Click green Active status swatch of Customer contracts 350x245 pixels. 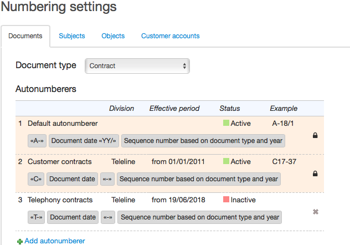[226, 161]
